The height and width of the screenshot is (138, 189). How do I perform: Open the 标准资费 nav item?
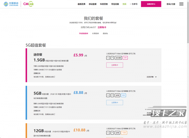104,4
